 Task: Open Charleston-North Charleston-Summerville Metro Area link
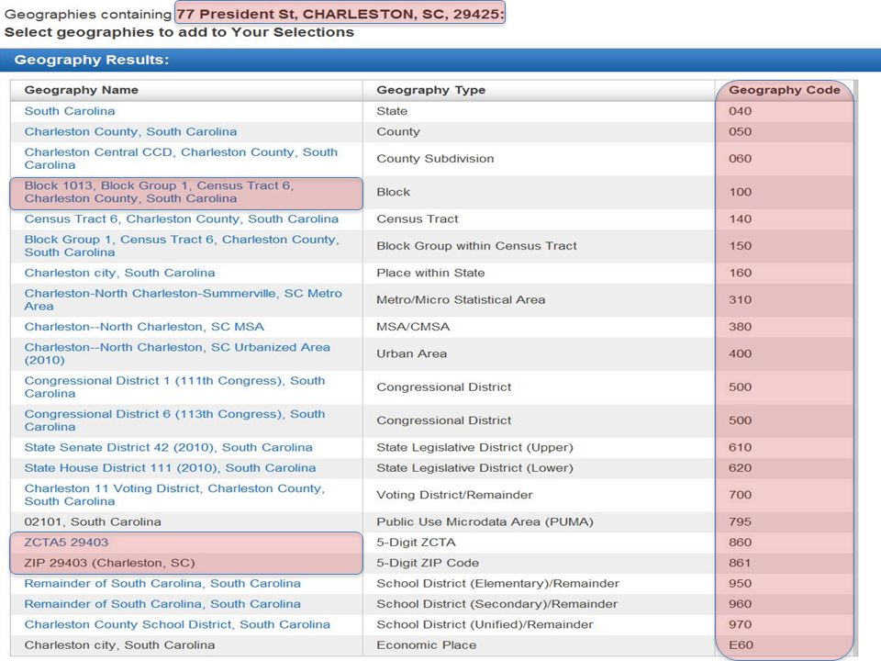pyautogui.click(x=184, y=299)
